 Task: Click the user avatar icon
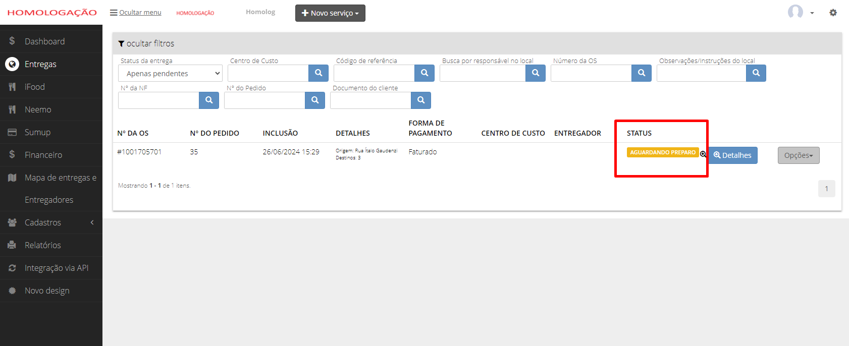point(795,12)
